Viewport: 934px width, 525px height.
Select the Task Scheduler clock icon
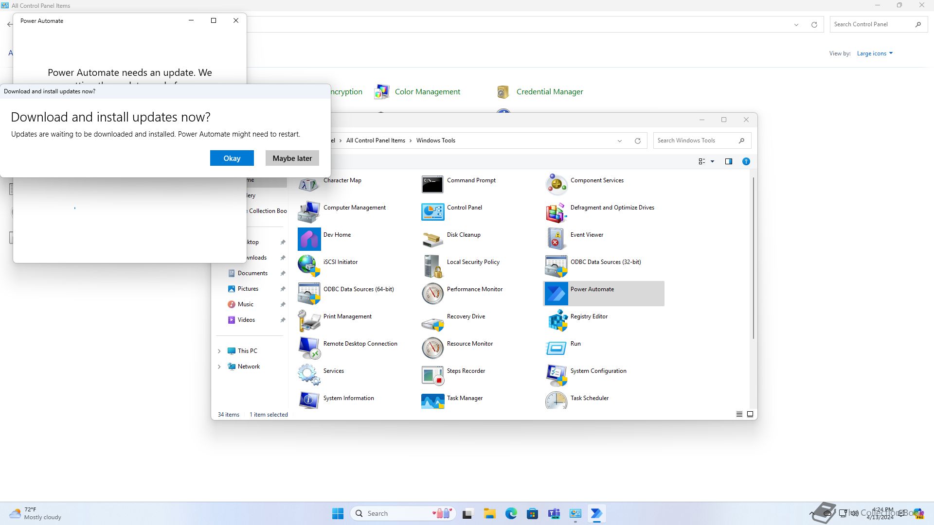[x=556, y=400]
